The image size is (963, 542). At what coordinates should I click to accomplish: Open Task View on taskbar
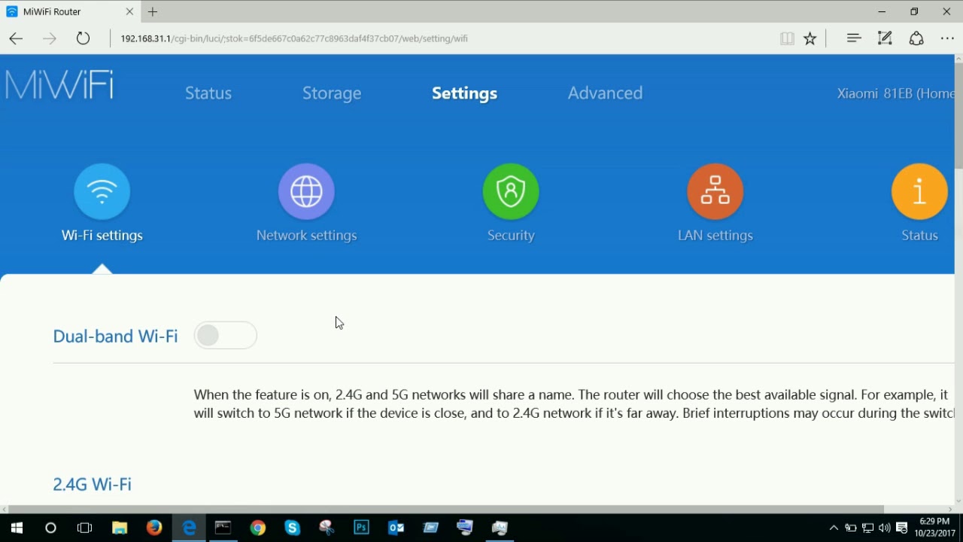(x=85, y=528)
